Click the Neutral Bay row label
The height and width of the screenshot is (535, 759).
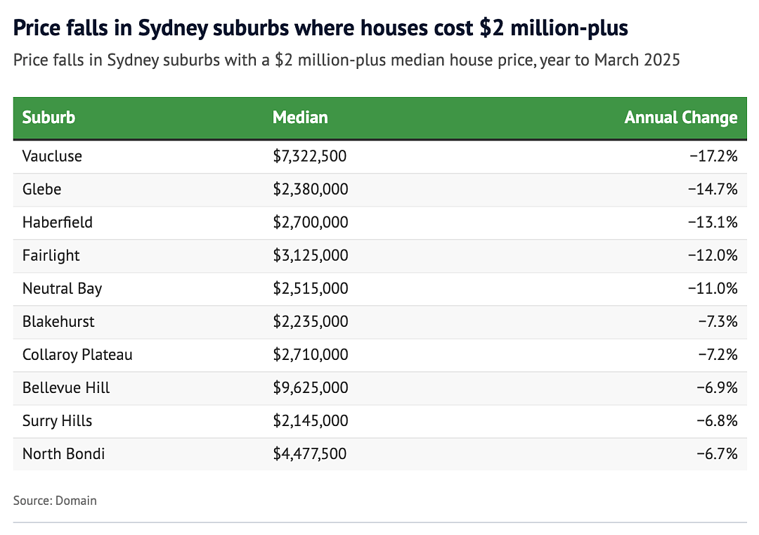[x=62, y=288]
